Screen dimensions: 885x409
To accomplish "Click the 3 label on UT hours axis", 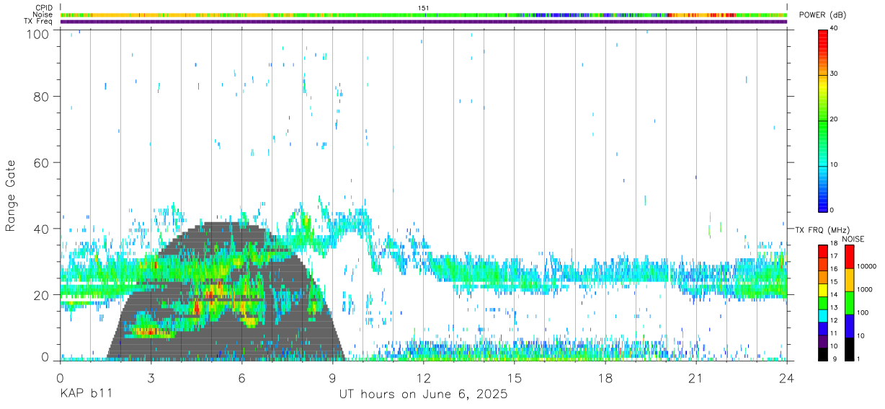I will pos(151,379).
